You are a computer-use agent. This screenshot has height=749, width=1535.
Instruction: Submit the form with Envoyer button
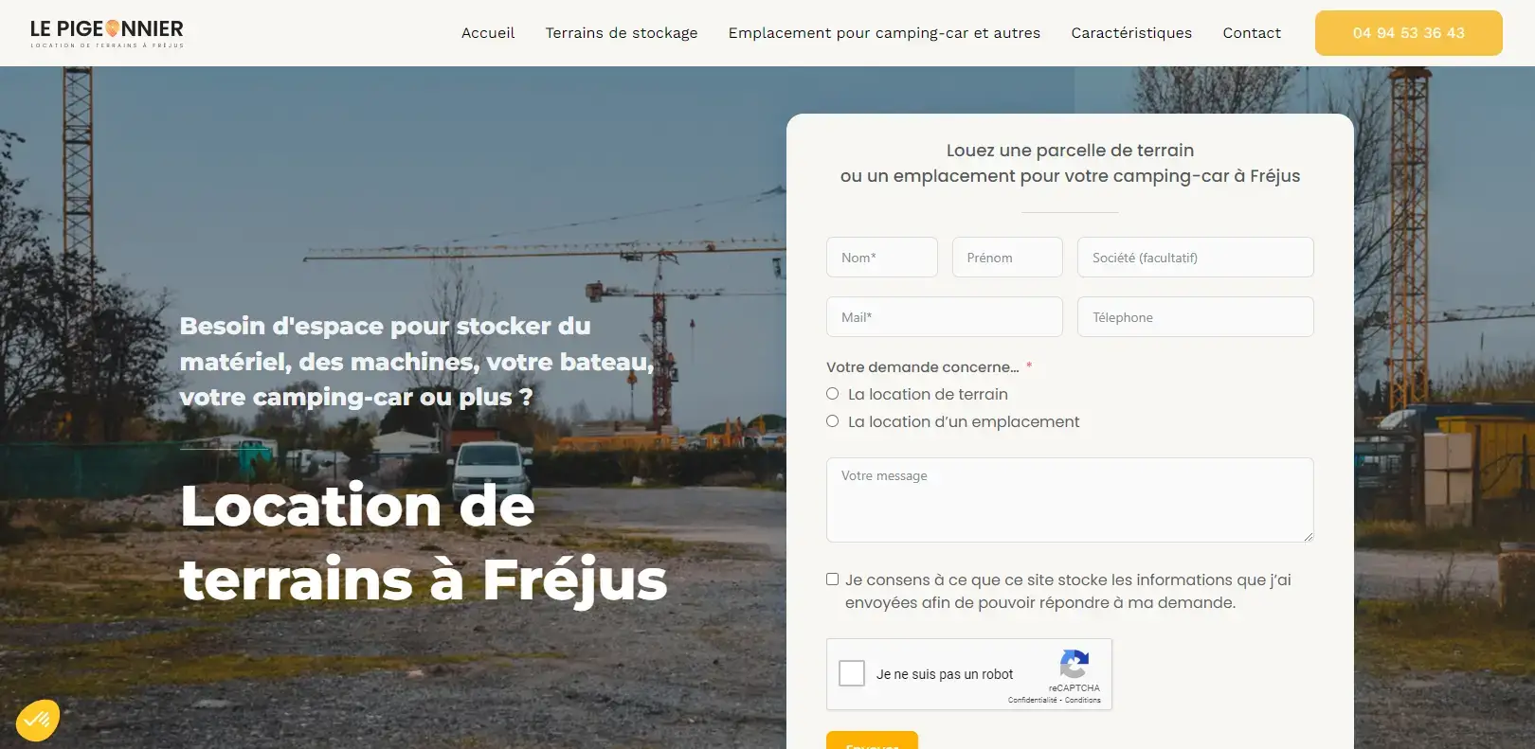coord(872,740)
